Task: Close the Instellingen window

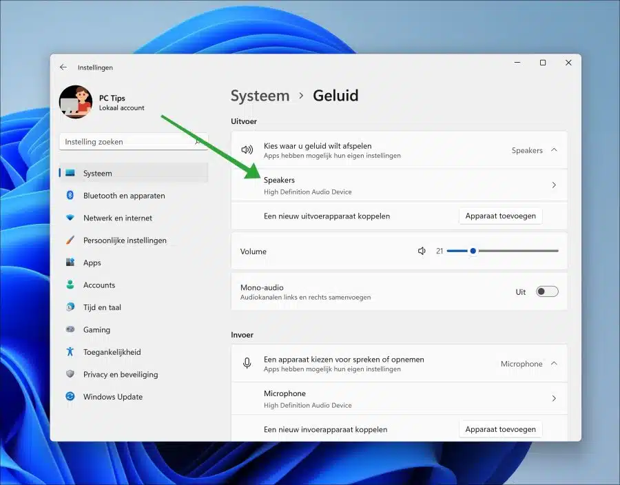Action: (x=568, y=63)
